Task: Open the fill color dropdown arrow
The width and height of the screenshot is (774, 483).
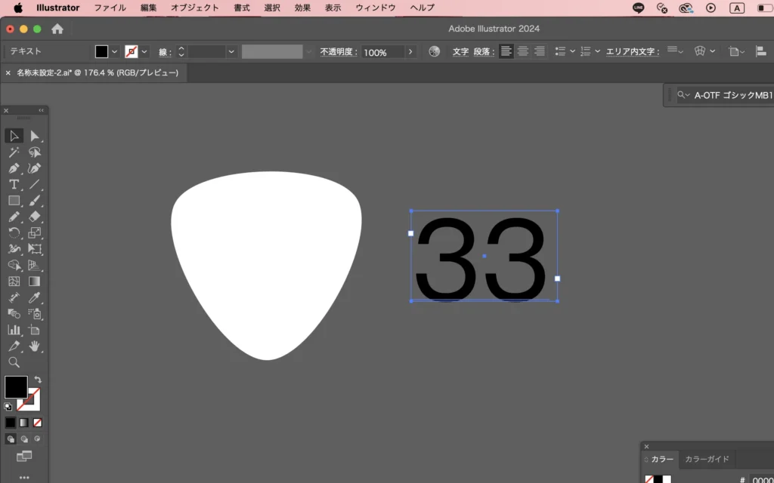Action: (x=115, y=51)
